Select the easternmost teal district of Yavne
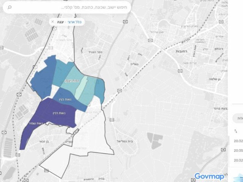This screenshot has height=182, width=243. (100, 90)
